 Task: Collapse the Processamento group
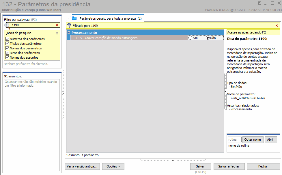click(69, 33)
